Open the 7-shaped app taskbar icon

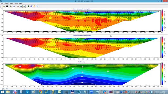point(53,92)
